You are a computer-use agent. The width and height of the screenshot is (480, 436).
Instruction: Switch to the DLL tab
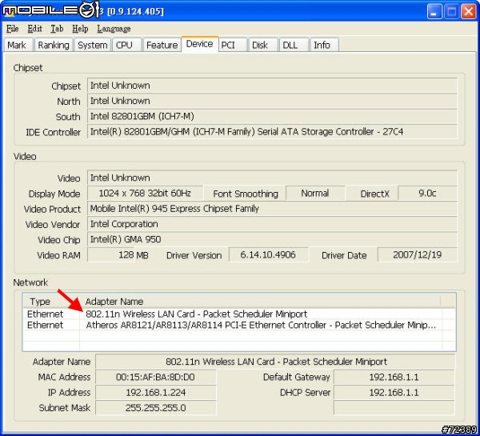pyautogui.click(x=294, y=45)
